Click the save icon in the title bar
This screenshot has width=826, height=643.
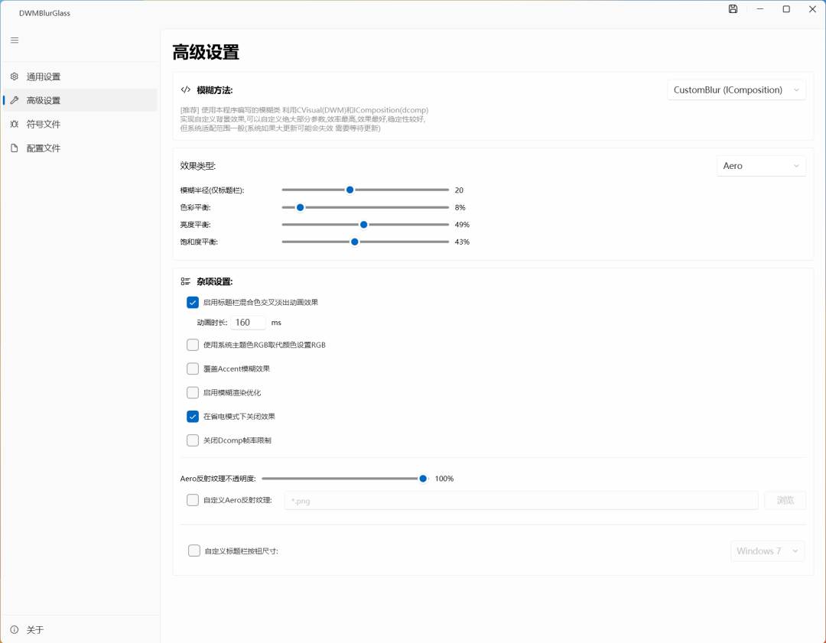point(732,8)
